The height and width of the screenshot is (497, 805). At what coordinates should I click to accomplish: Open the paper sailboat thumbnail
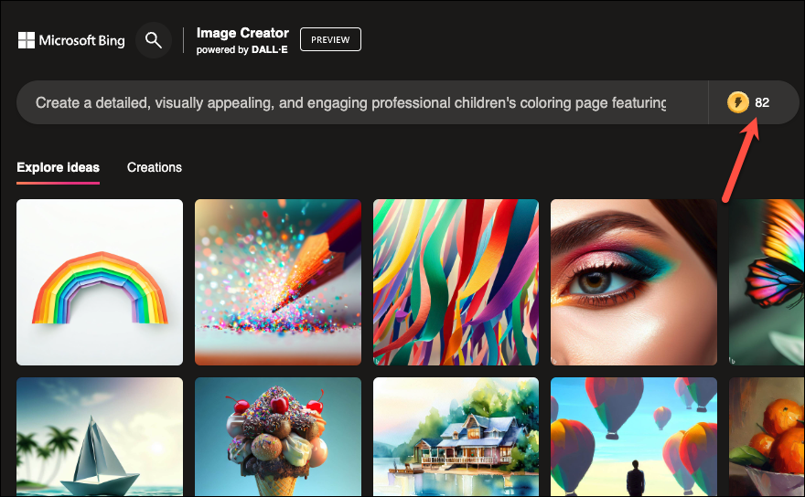(x=100, y=437)
